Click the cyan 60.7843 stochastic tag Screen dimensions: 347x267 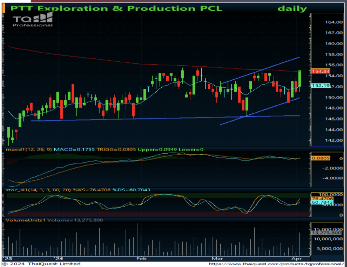click(x=322, y=202)
